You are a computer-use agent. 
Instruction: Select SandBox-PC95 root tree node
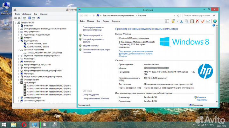[x=27, y=23]
